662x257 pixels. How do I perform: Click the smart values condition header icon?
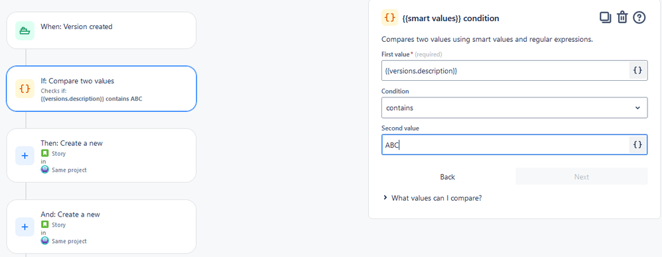[389, 18]
